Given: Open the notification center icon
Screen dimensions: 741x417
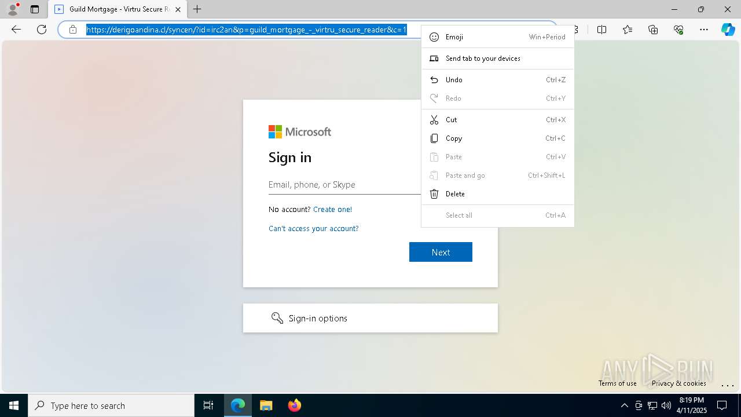Looking at the screenshot, I should pos(722,405).
